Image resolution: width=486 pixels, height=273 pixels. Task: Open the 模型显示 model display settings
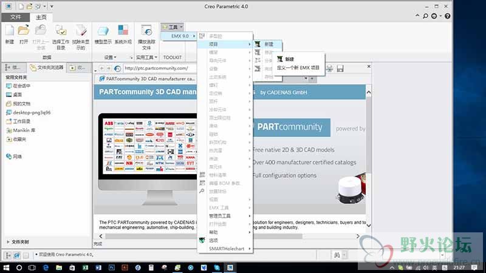pyautogui.click(x=103, y=31)
